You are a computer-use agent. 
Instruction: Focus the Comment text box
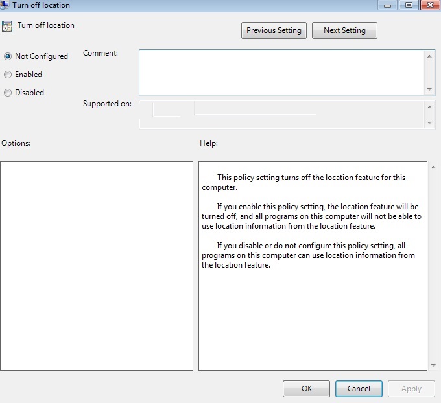coord(281,73)
